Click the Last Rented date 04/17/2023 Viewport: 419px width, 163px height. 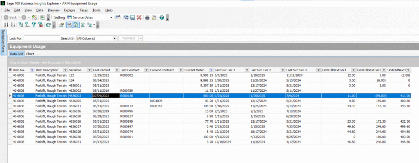(x=100, y=142)
